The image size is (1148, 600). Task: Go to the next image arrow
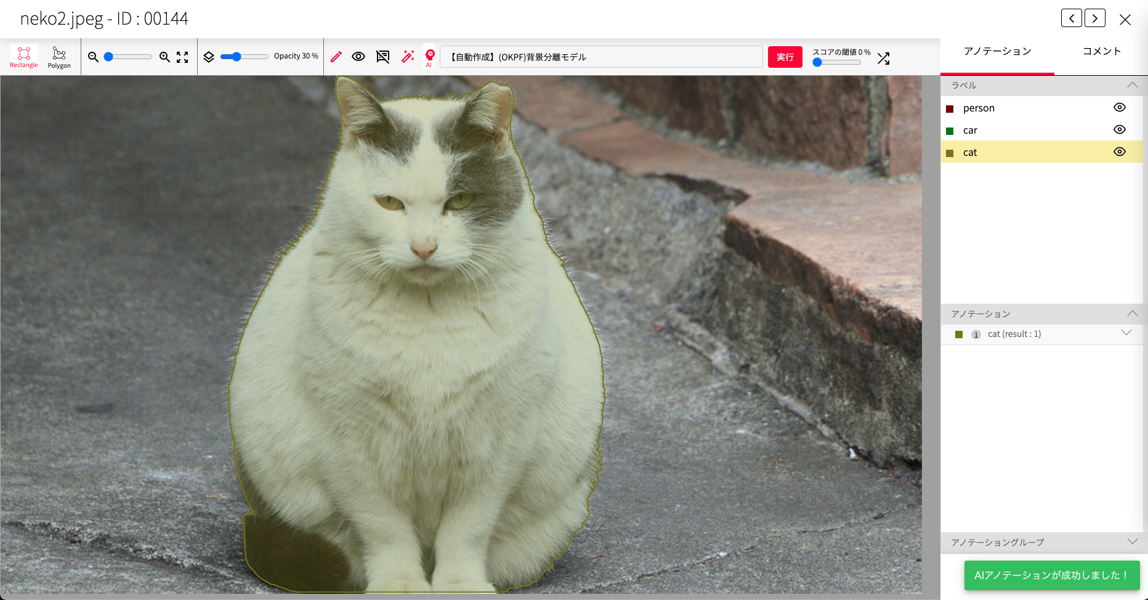click(x=1095, y=18)
